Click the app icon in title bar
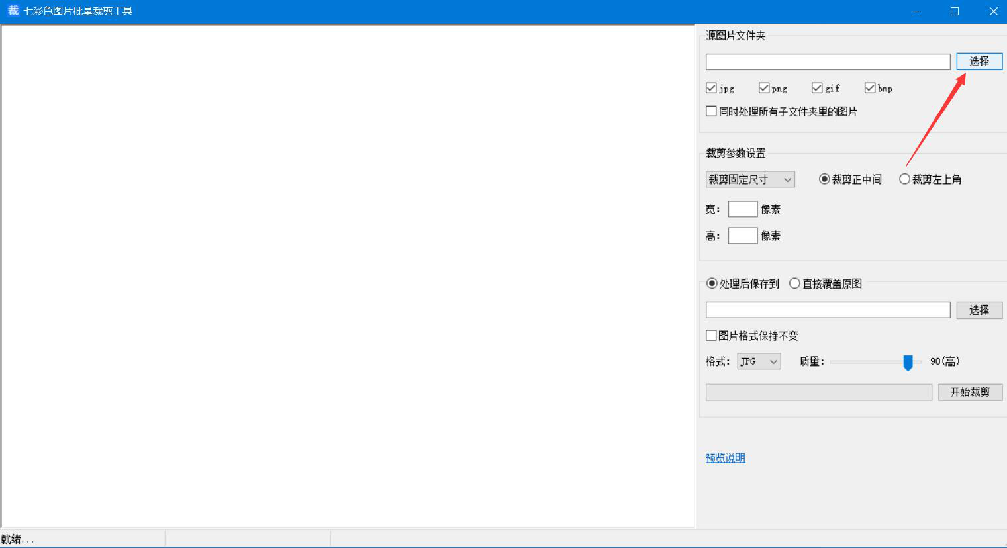The height and width of the screenshot is (548, 1007). coord(13,11)
